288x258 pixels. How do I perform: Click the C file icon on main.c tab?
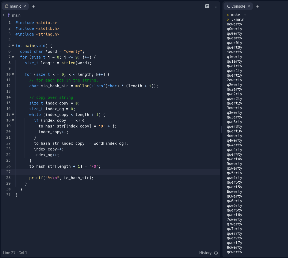[7, 6]
